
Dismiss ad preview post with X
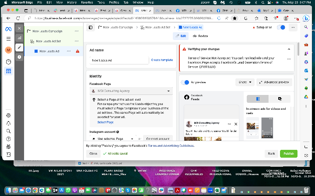(236, 124)
